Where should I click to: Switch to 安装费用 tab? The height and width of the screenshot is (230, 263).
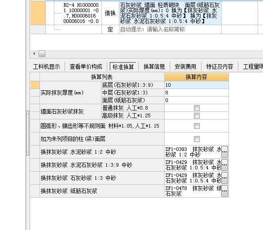coord(185,66)
